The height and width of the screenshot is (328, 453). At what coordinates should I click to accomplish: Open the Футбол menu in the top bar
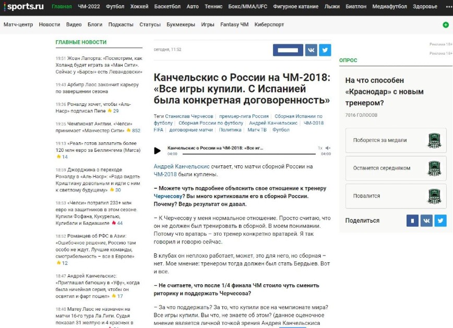coord(115,7)
